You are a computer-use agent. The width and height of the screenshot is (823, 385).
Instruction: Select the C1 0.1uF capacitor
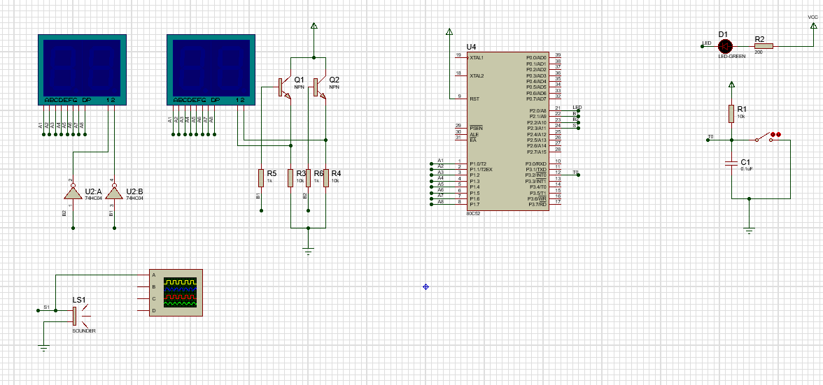coord(732,164)
